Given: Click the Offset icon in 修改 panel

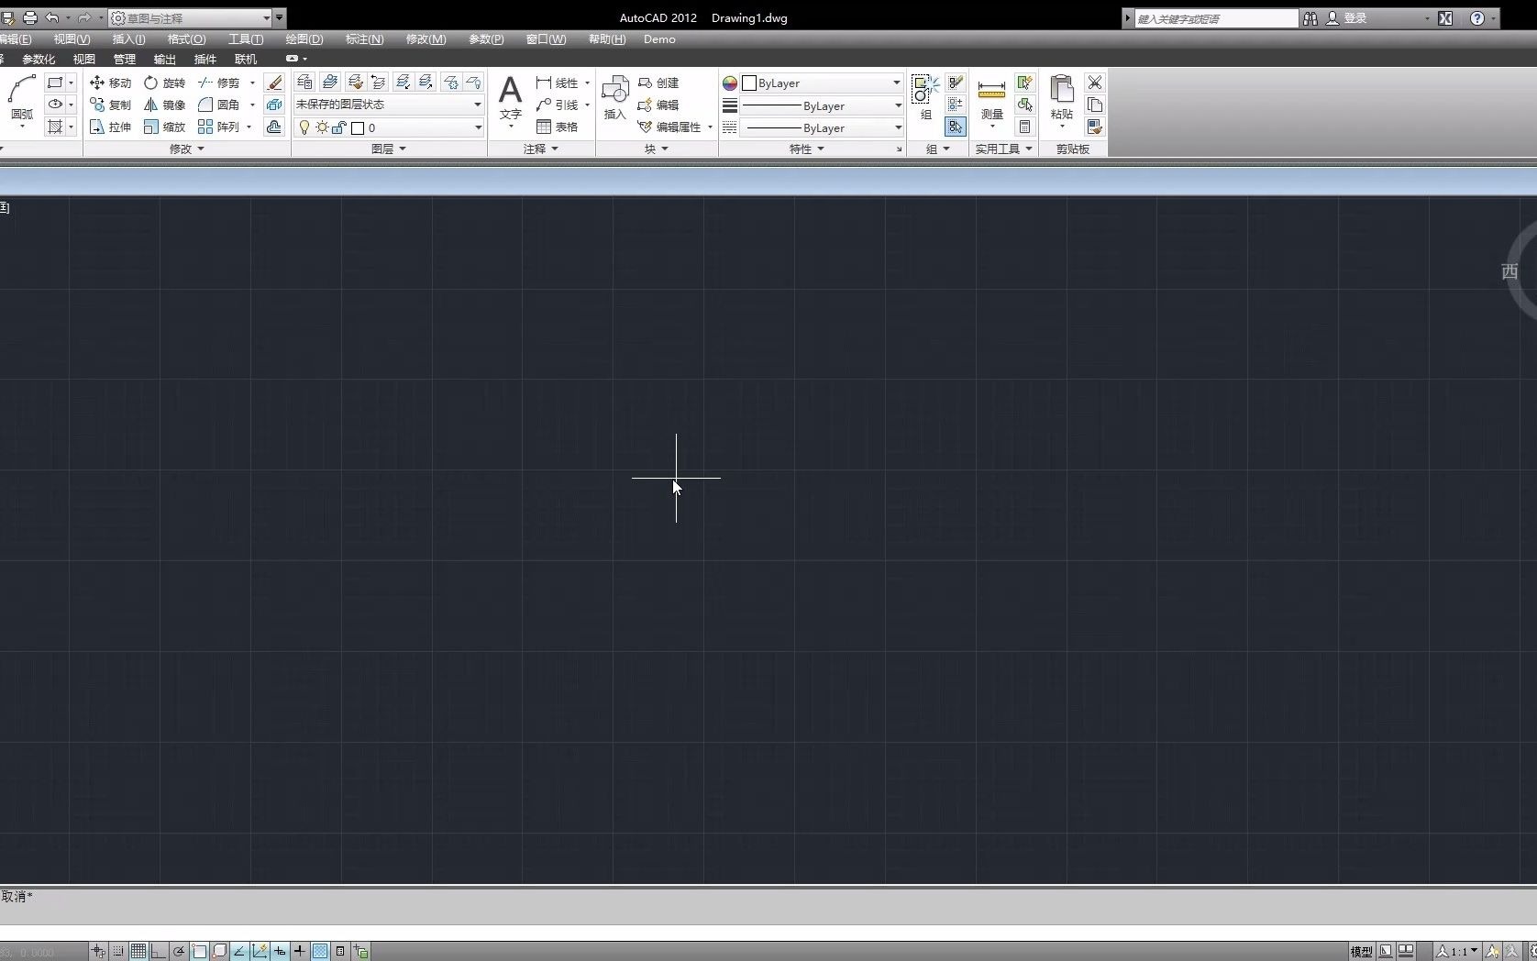Looking at the screenshot, I should pos(274,127).
